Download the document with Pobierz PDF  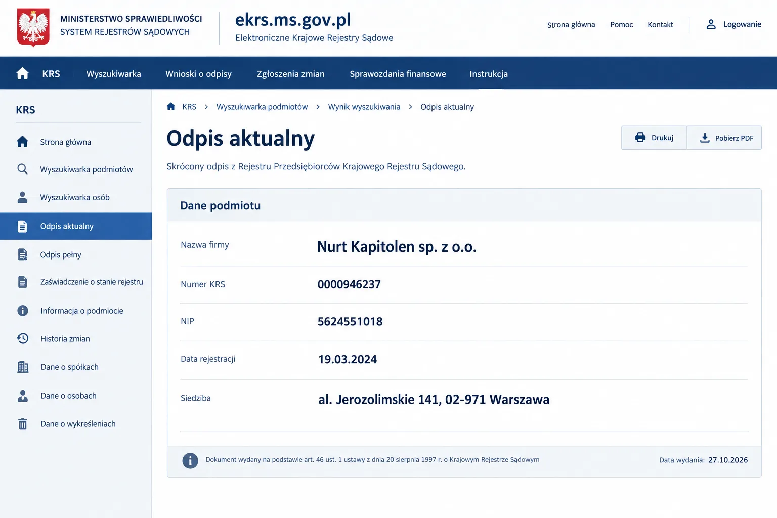click(x=724, y=138)
